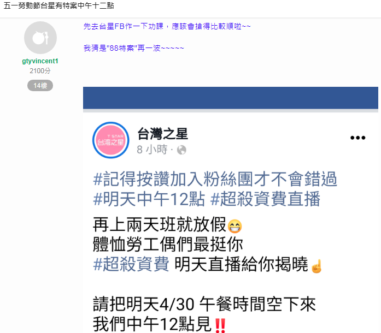The image size is (381, 333).
Task: Open the 台灣之星 page name
Action: click(x=162, y=134)
